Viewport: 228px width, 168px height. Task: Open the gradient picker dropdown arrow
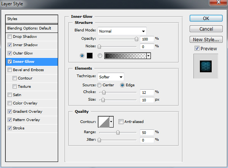[x=149, y=56]
